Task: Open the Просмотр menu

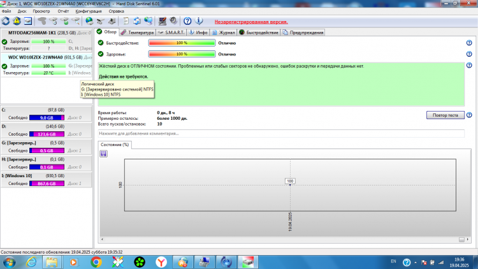Action: point(41,11)
